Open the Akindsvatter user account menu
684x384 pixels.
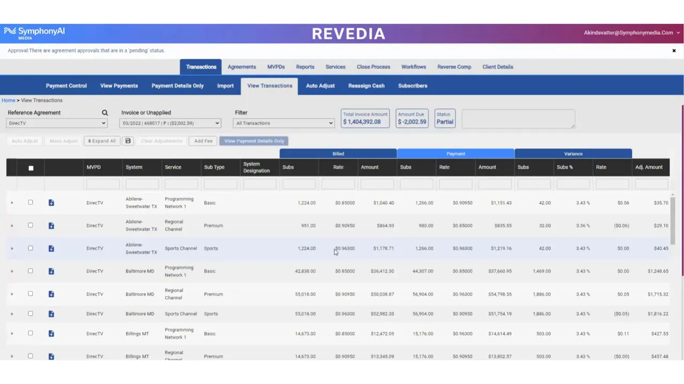[x=632, y=33]
